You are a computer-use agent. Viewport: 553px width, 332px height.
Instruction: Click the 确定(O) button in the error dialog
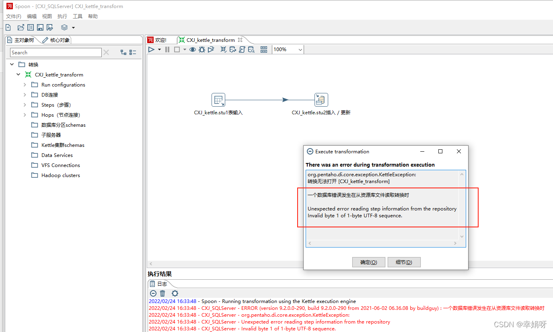[x=368, y=262]
